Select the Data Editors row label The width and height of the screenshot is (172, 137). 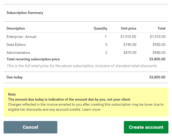(16, 45)
